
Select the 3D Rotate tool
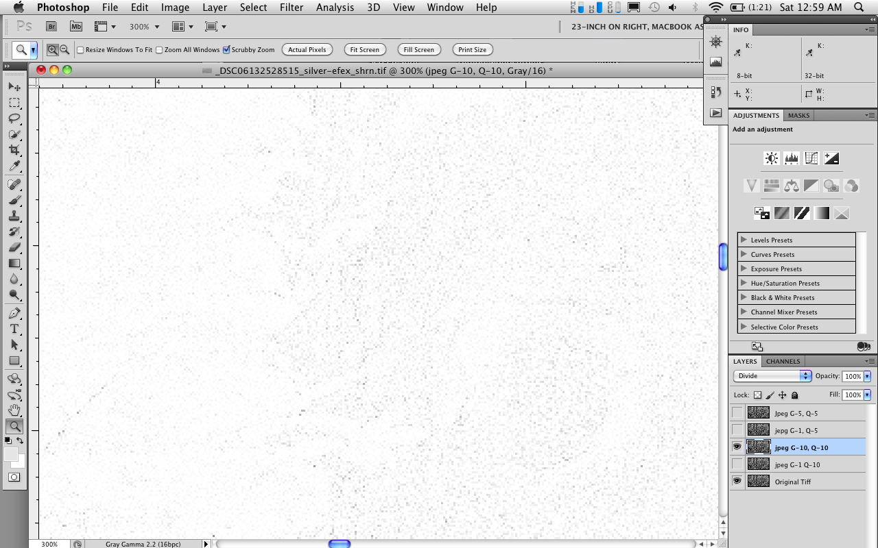14,379
